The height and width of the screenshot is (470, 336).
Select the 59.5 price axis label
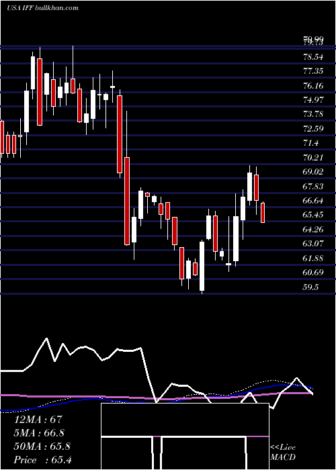pyautogui.click(x=312, y=287)
